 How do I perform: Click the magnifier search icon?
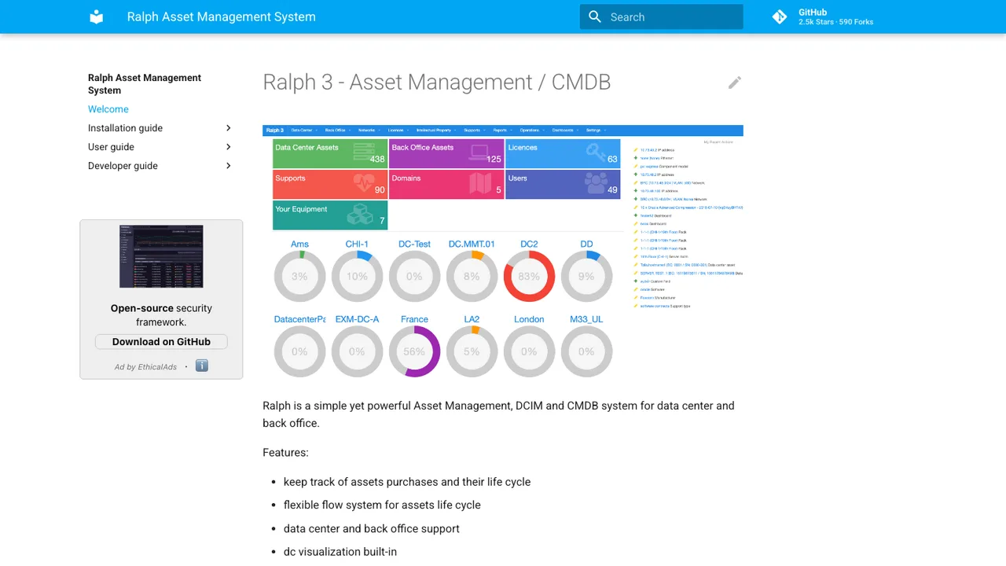(595, 17)
